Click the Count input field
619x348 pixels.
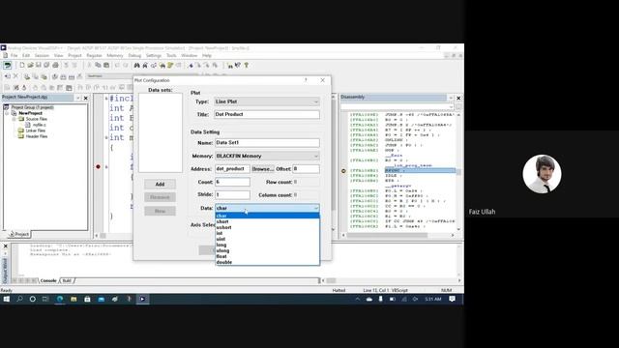pyautogui.click(x=232, y=182)
